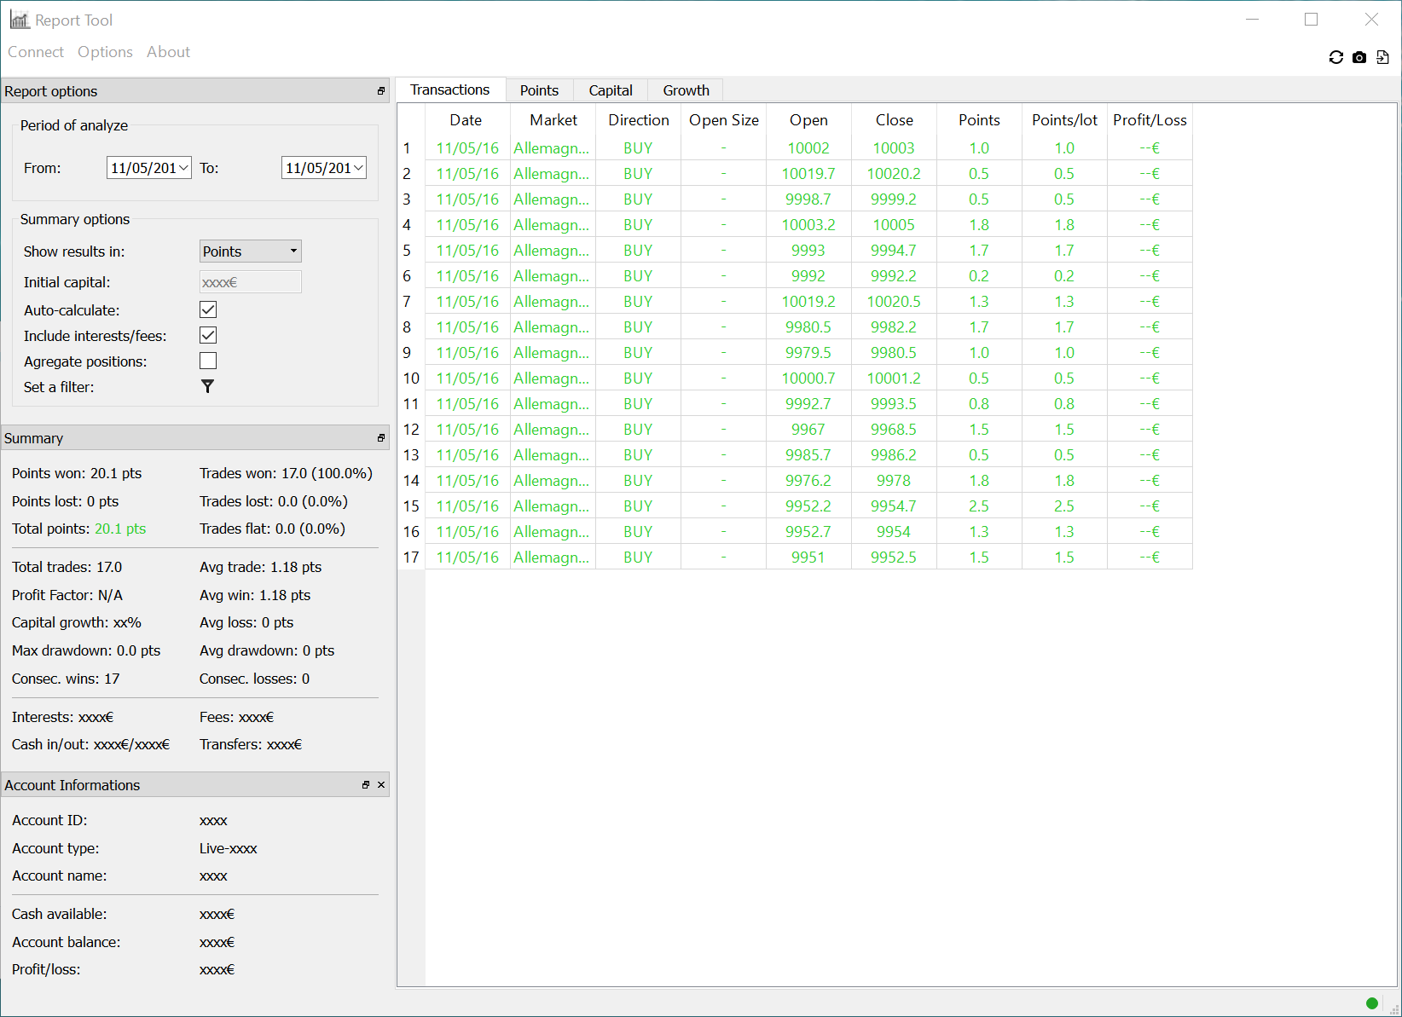
Task: Select row header 10 in transactions table
Action: pyautogui.click(x=411, y=378)
